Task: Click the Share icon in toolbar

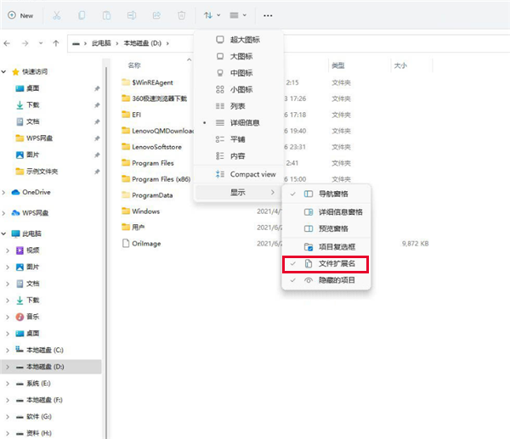Action: coord(157,15)
